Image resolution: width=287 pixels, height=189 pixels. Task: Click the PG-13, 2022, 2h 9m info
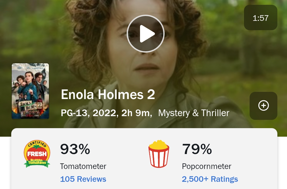coord(107,113)
